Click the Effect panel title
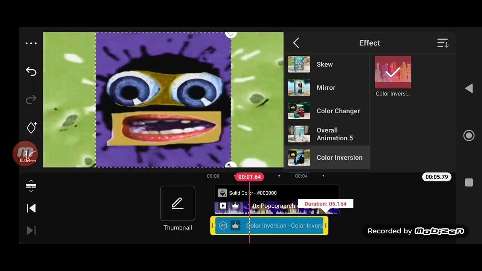 point(370,43)
